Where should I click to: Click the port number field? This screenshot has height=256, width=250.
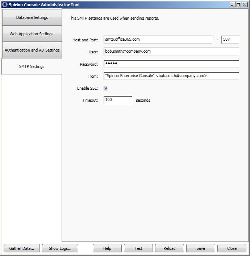(x=230, y=40)
